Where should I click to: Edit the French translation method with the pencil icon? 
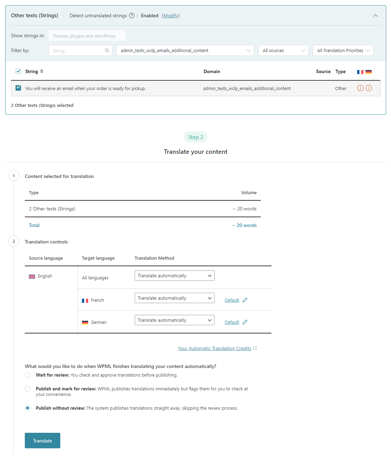pyautogui.click(x=245, y=300)
